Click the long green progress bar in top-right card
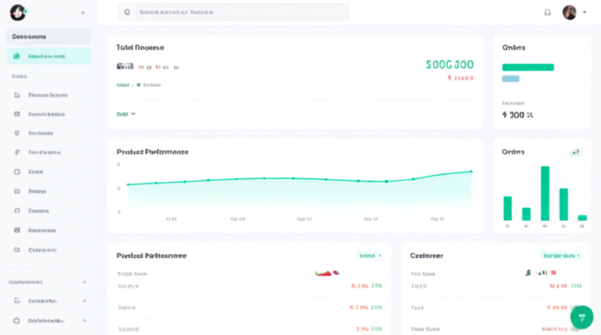The height and width of the screenshot is (335, 601). [x=528, y=67]
